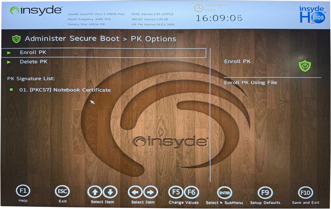The height and width of the screenshot is (209, 331).
Task: Click the F6 Change Values icon
Action: (x=191, y=192)
